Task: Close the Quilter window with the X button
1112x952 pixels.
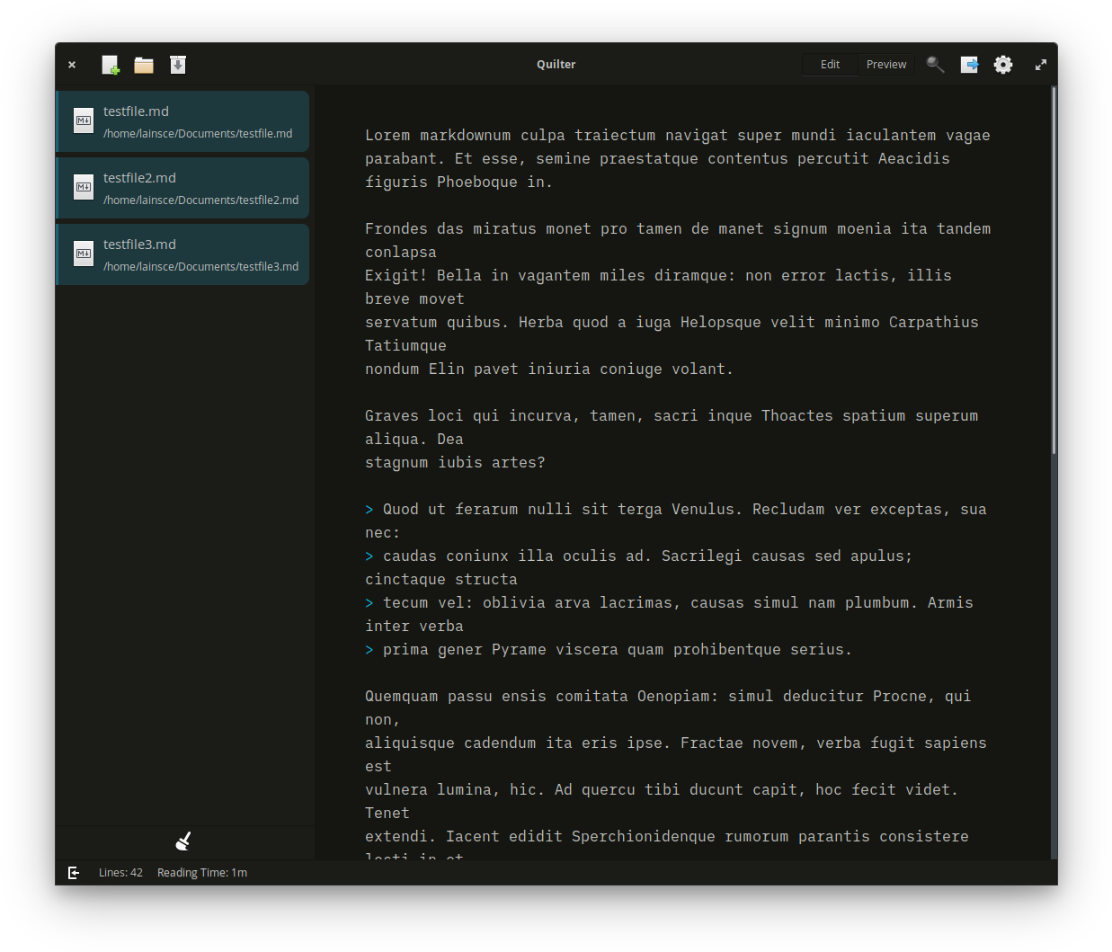Action: click(x=72, y=65)
